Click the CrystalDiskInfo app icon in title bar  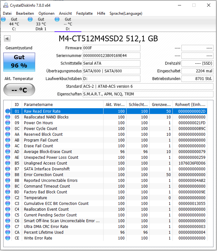coord(6,5)
